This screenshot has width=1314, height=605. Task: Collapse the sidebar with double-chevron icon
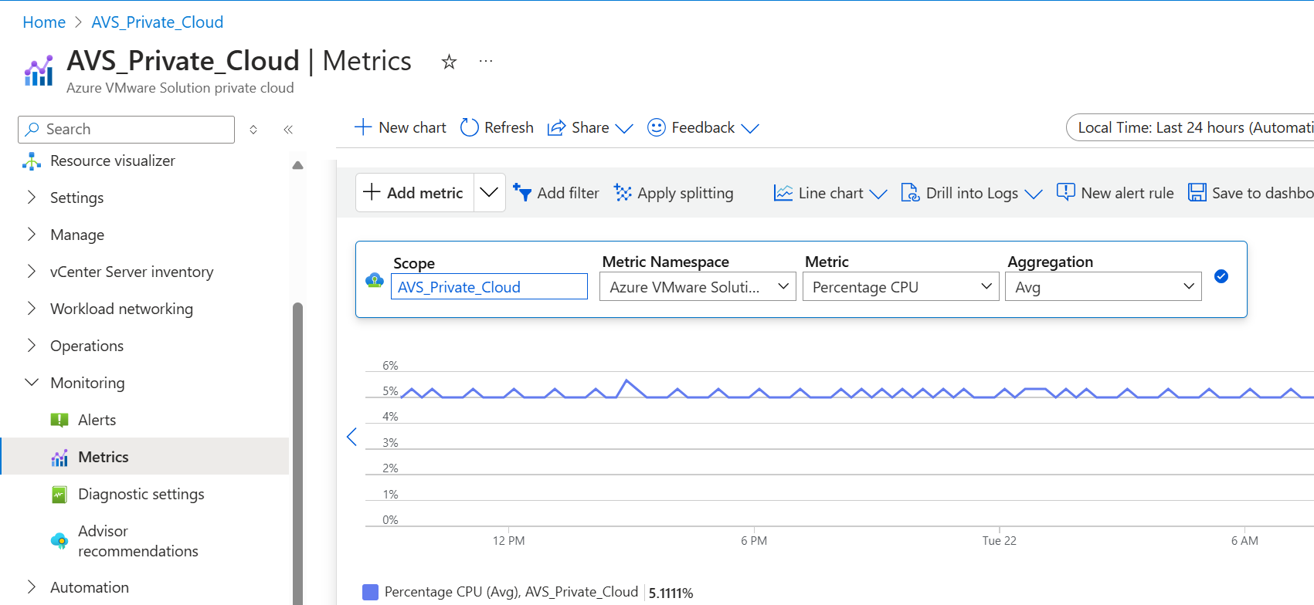coord(288,130)
